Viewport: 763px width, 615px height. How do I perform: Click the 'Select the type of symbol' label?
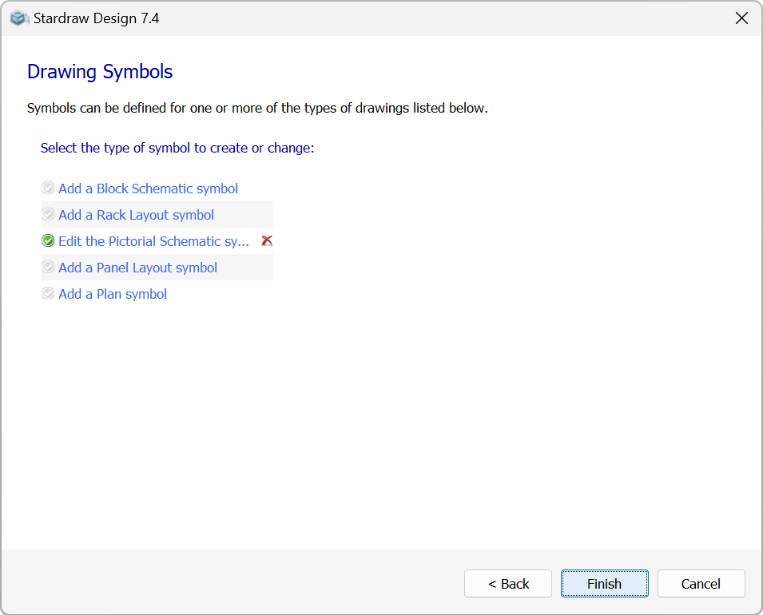click(x=177, y=148)
